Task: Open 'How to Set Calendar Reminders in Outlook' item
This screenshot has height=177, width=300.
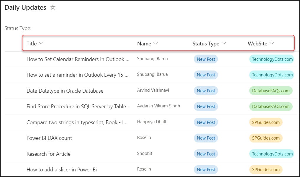Action: (x=78, y=59)
